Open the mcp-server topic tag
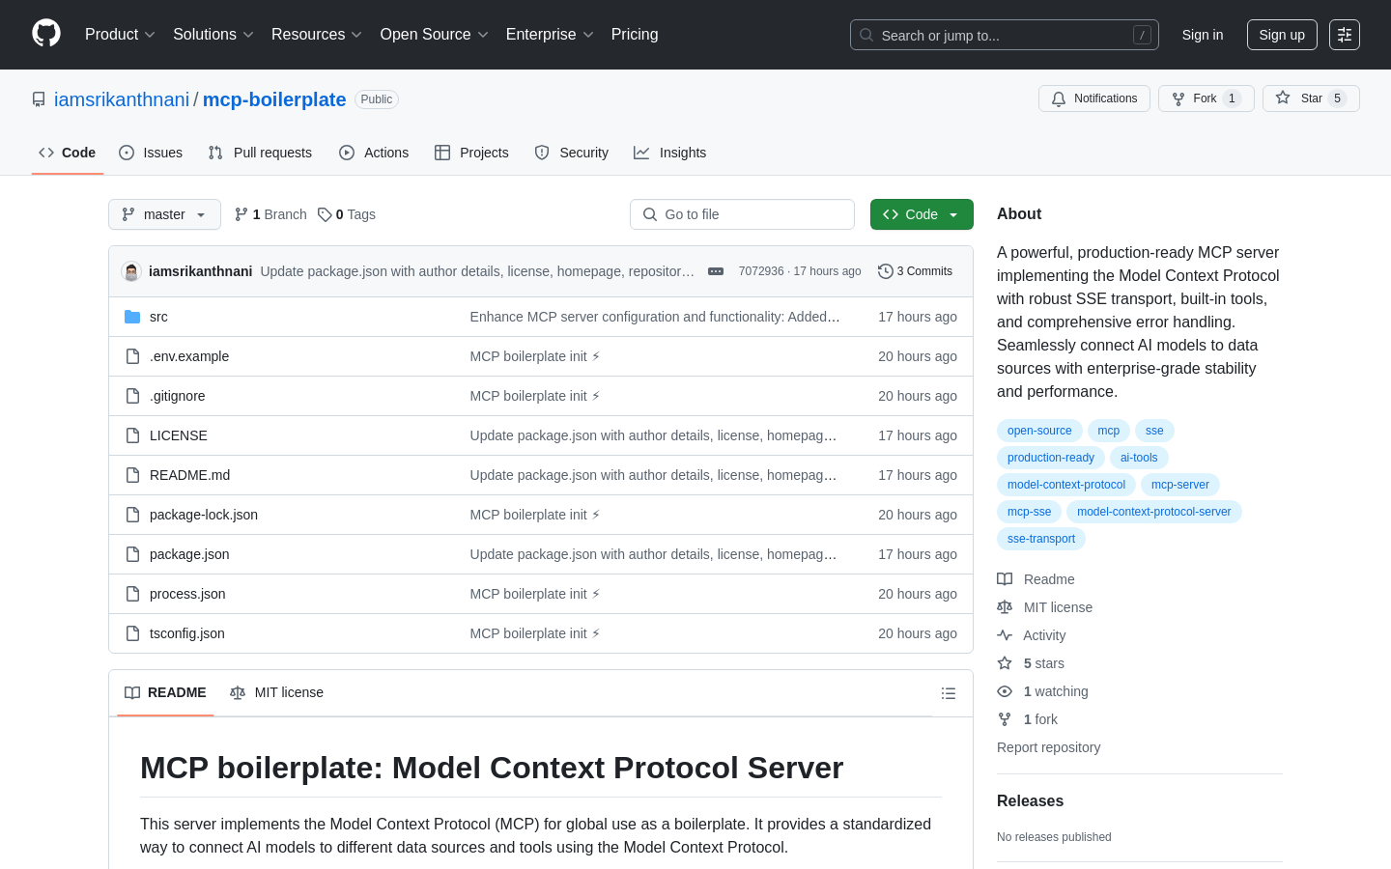1391x869 pixels. [x=1180, y=485]
